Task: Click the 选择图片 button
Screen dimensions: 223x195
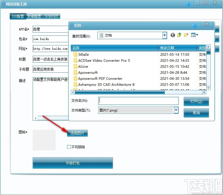Action: coord(77,133)
